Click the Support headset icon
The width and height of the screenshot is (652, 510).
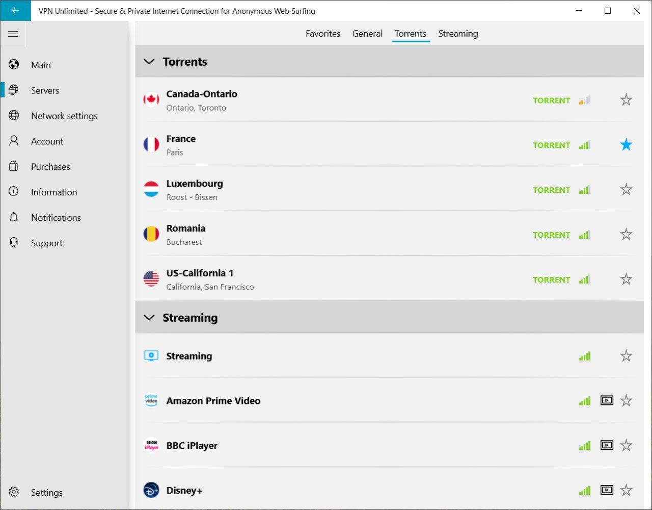[x=14, y=243]
